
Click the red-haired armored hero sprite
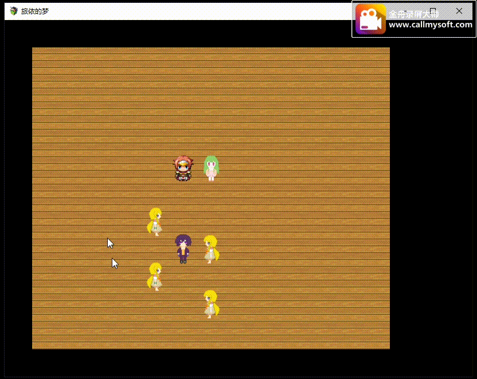pos(183,168)
